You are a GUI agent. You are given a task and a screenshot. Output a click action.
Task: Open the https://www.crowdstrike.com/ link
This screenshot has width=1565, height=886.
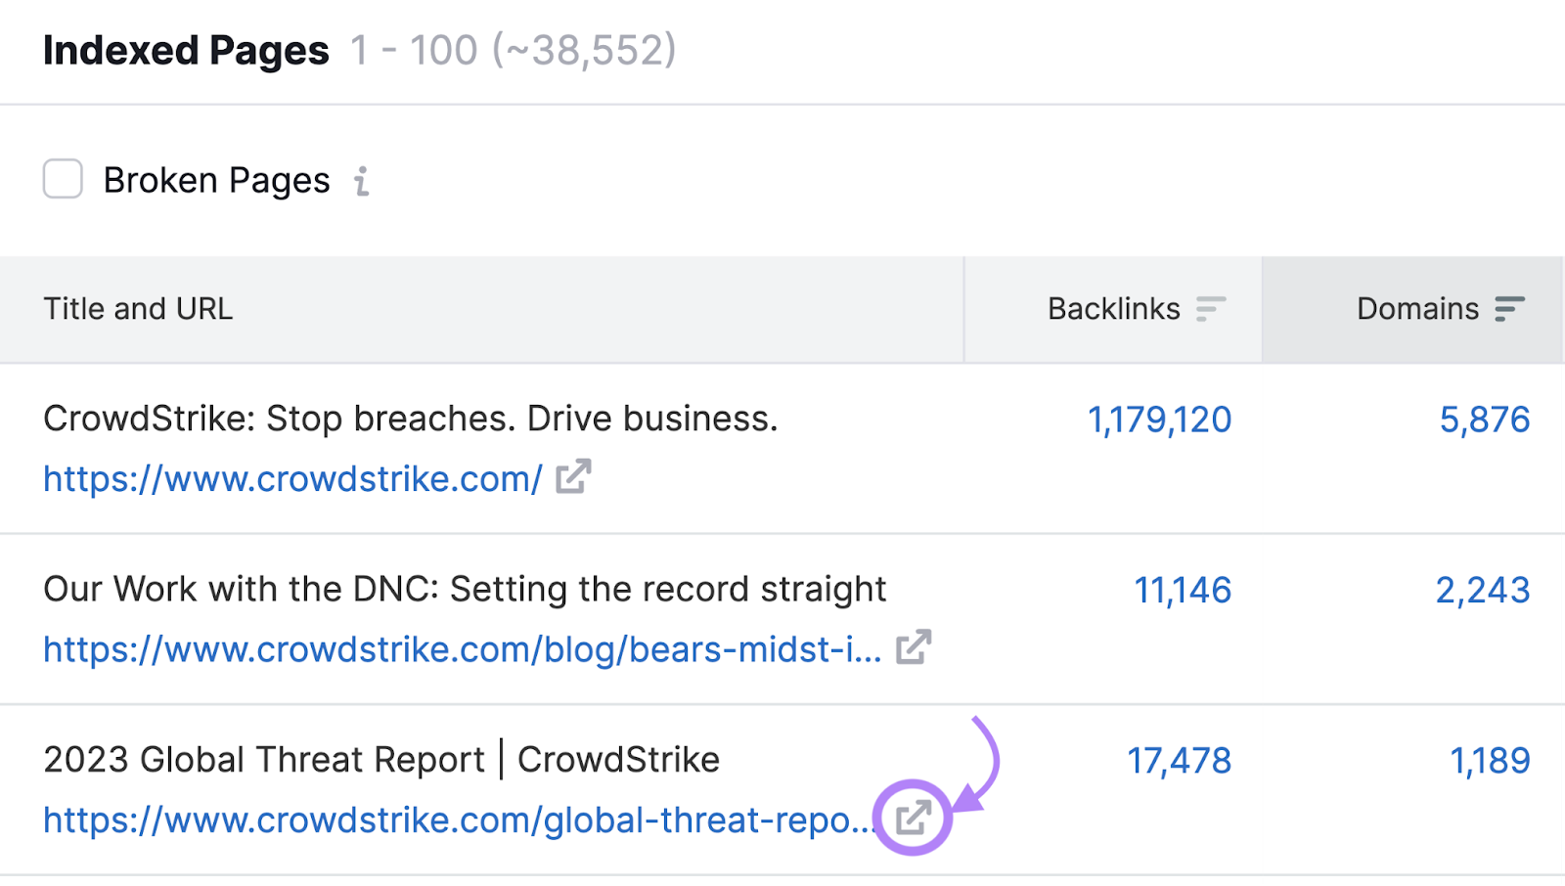(291, 479)
